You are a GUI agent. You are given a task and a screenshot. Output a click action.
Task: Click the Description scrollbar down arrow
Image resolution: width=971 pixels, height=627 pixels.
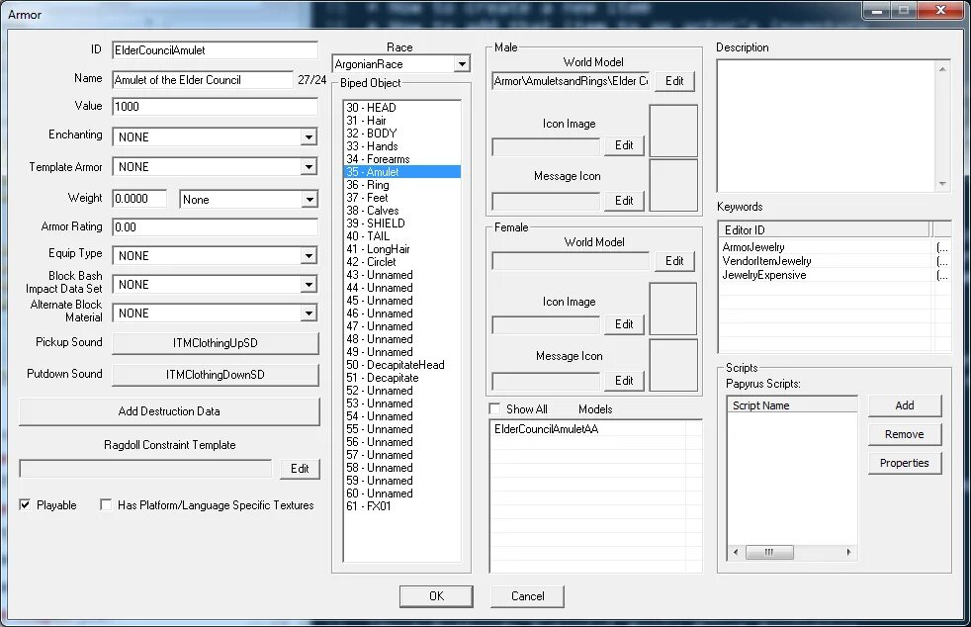coord(942,184)
